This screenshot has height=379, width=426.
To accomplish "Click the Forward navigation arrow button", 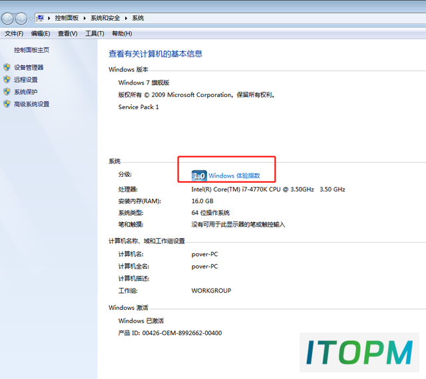I will coord(21,19).
